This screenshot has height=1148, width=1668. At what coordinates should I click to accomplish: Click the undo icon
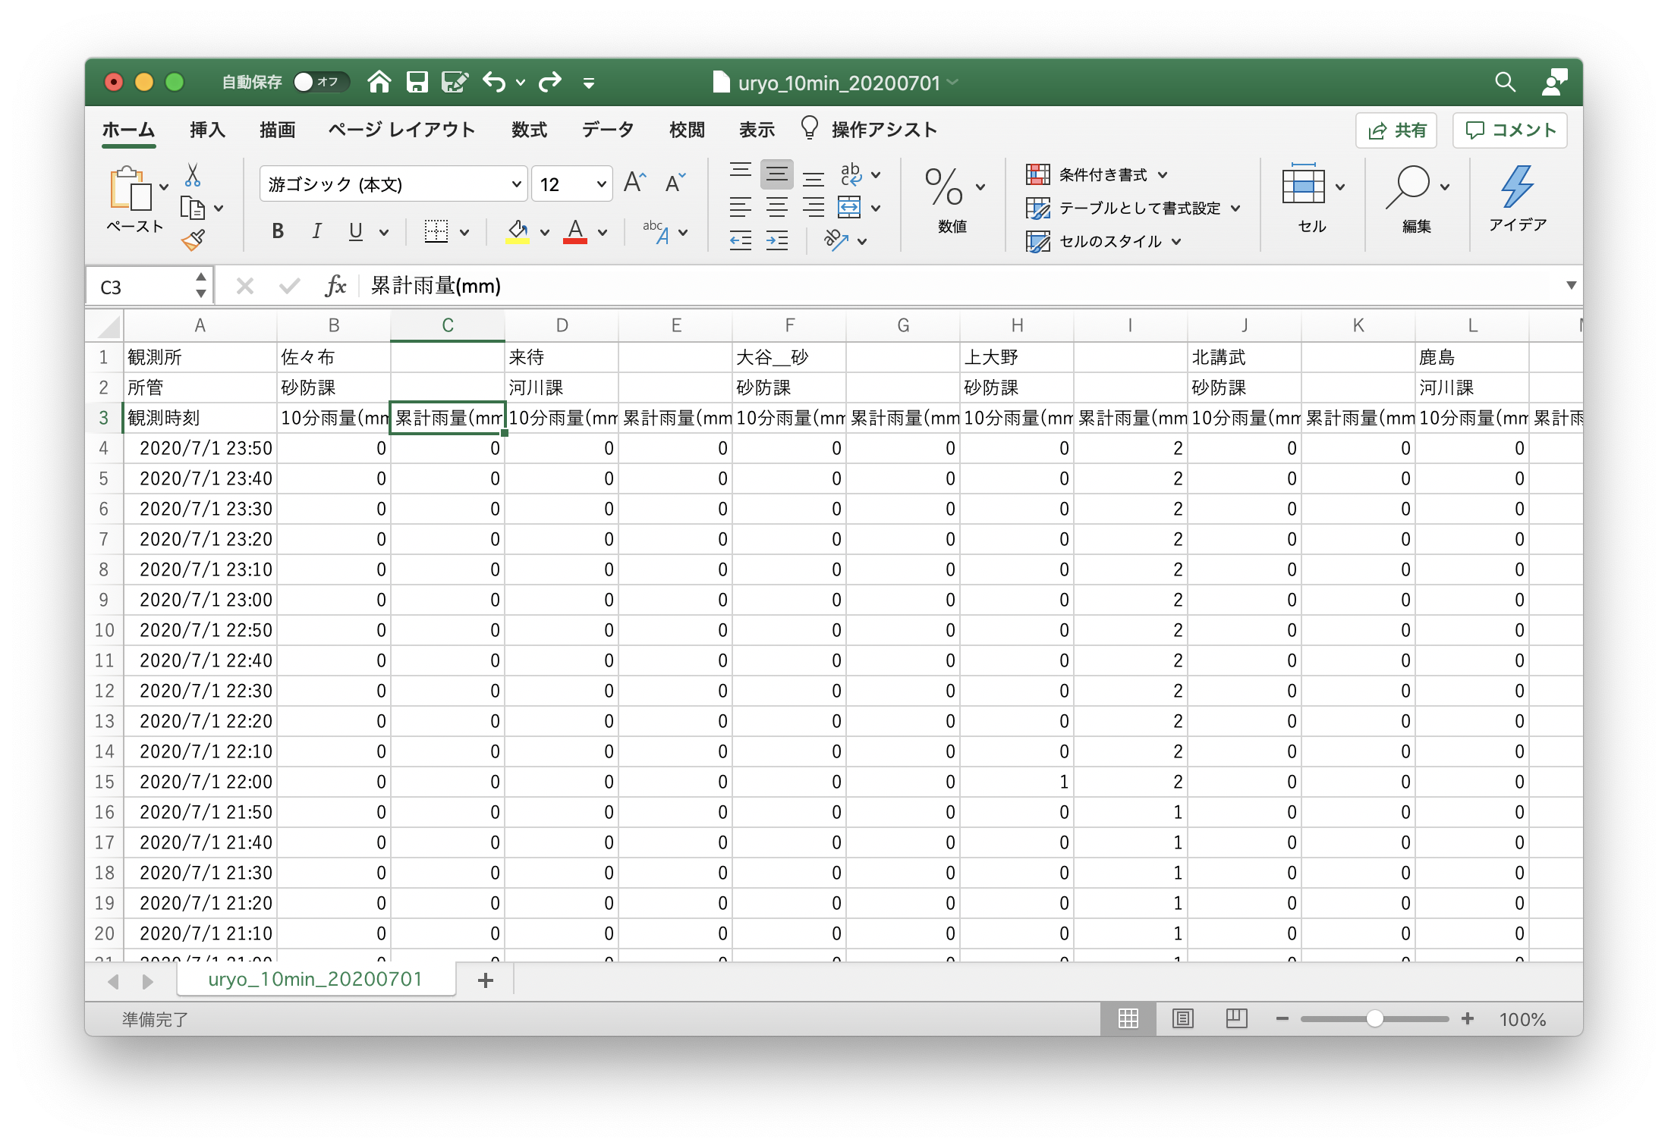click(494, 82)
